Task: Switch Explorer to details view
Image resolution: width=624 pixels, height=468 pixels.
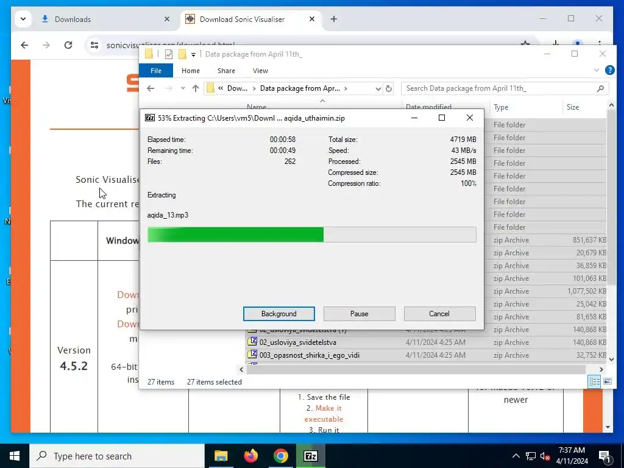Action: point(595,381)
